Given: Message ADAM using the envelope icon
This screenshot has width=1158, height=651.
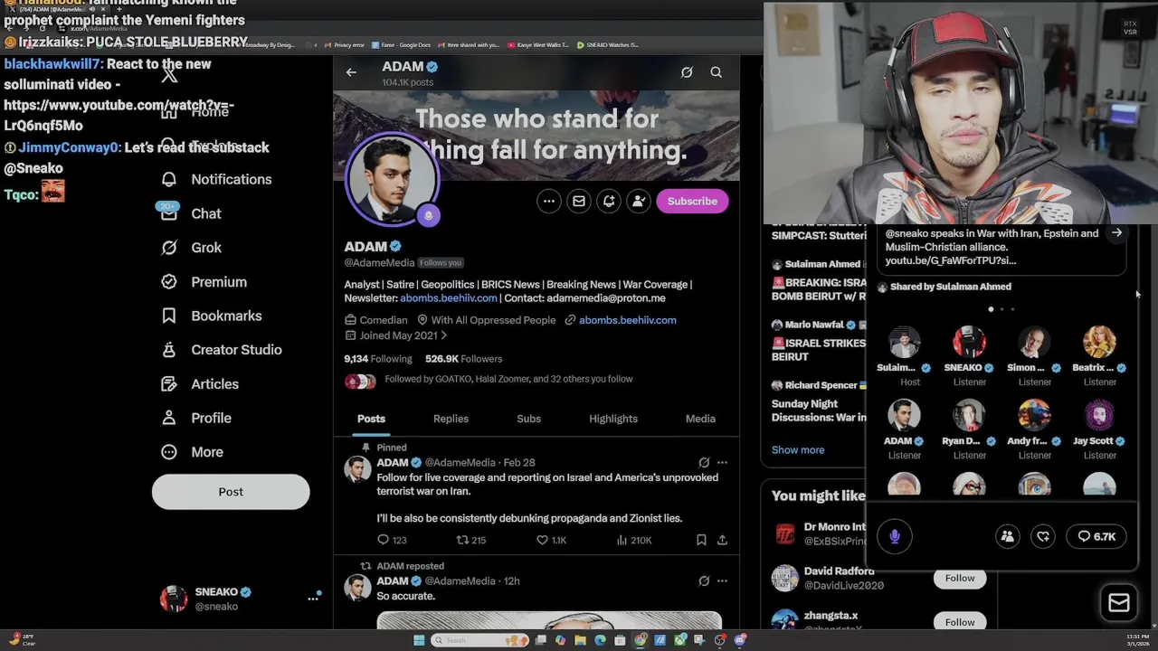Looking at the screenshot, I should click(x=579, y=201).
